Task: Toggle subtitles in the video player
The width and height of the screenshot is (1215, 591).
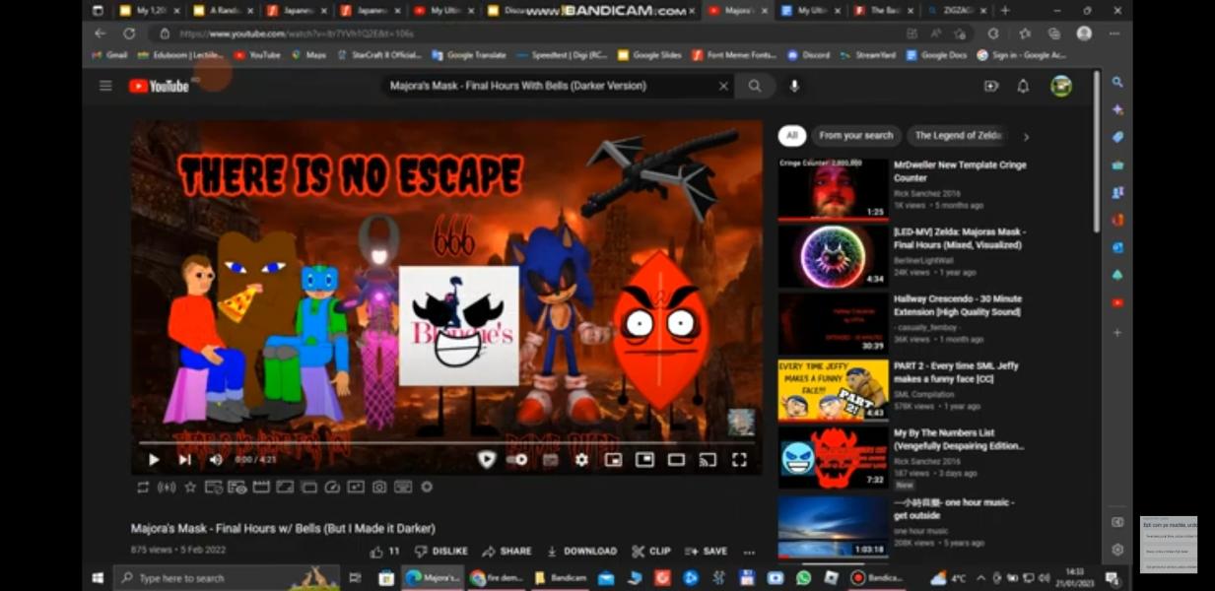Action: [x=550, y=459]
